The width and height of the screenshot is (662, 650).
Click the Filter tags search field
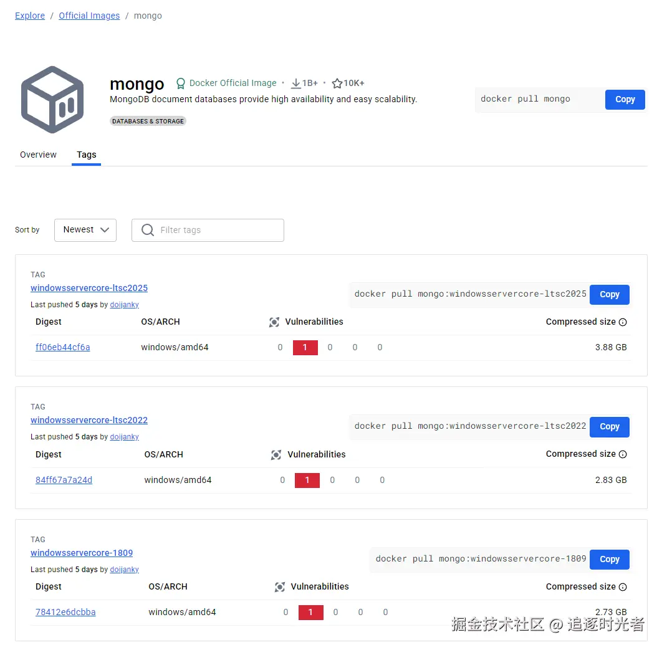208,230
